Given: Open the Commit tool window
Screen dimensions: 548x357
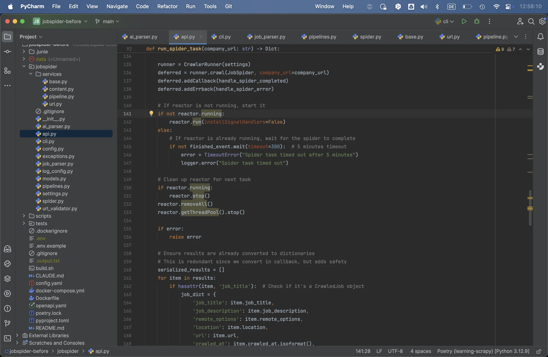Looking at the screenshot, I should (x=7, y=52).
